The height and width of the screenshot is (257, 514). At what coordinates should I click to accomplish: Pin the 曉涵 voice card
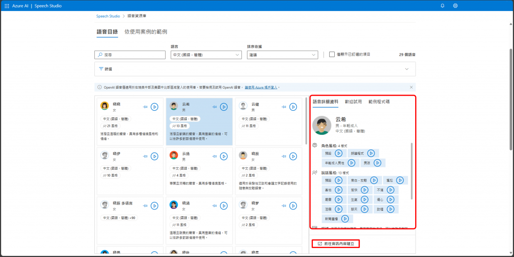[x=214, y=206]
